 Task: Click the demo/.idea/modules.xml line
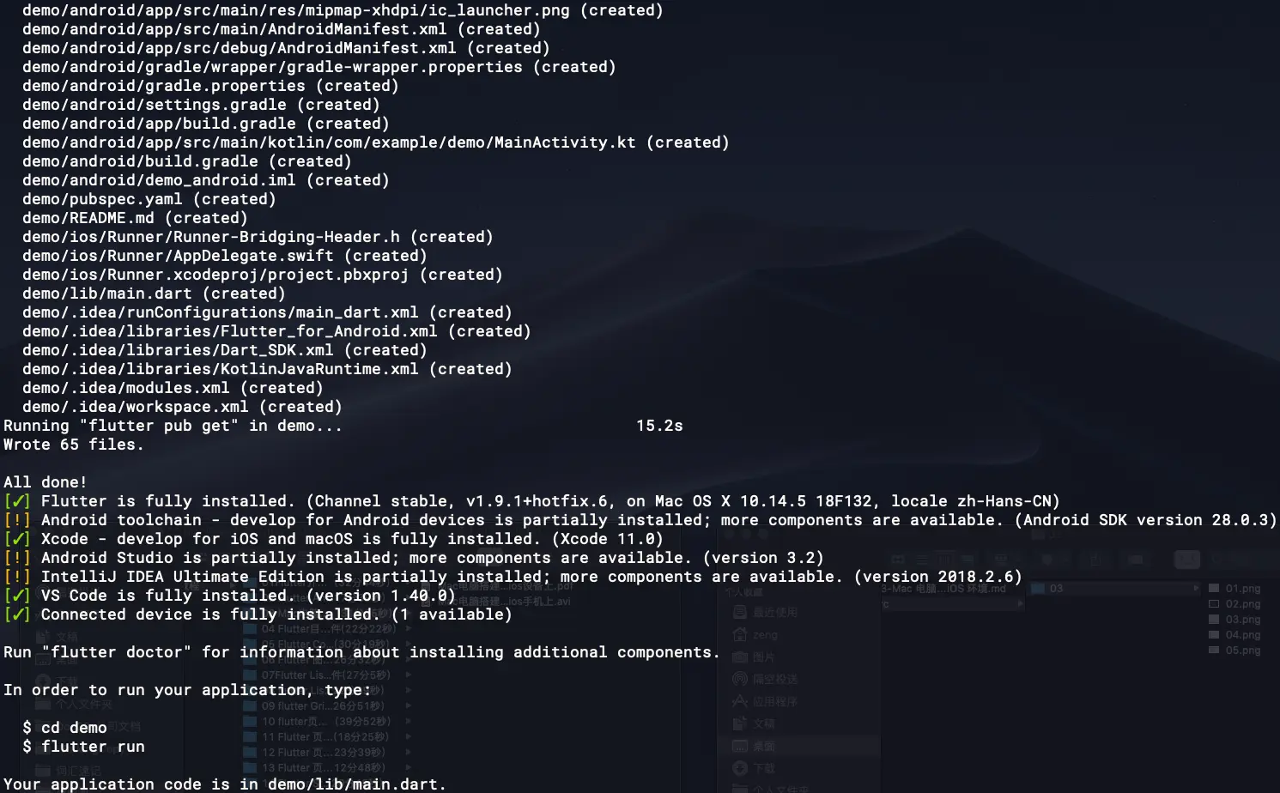coord(173,388)
